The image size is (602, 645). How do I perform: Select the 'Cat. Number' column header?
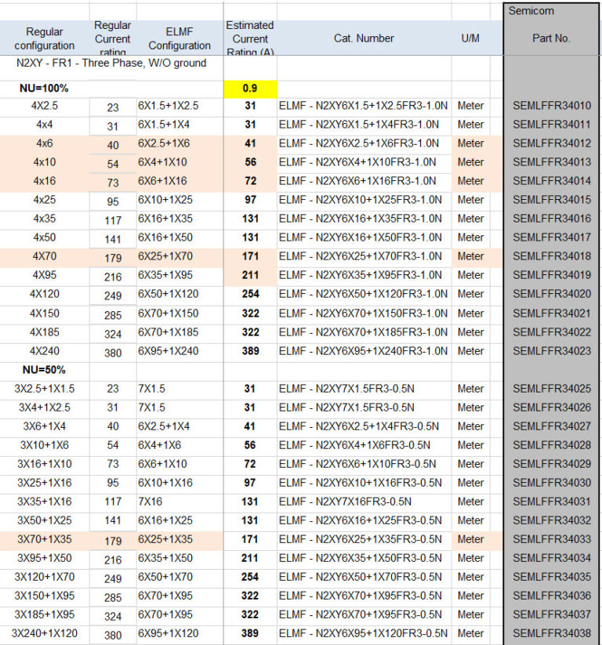(x=364, y=38)
